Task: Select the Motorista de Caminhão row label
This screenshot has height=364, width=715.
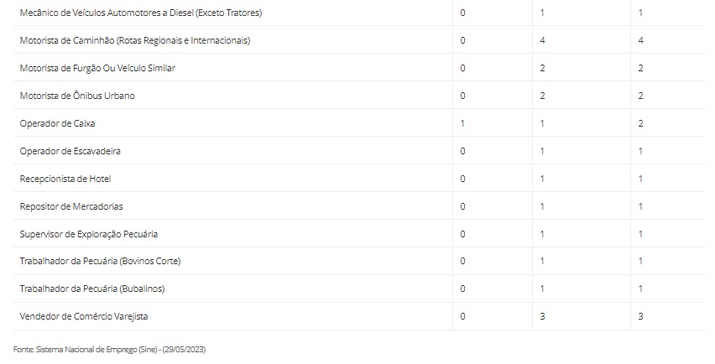Action: (x=135, y=40)
